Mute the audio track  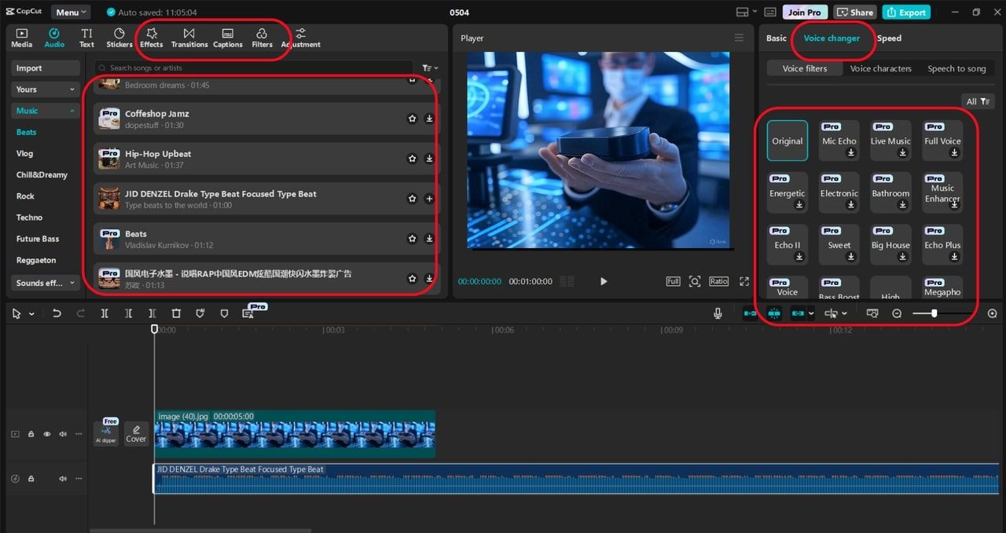coord(62,478)
